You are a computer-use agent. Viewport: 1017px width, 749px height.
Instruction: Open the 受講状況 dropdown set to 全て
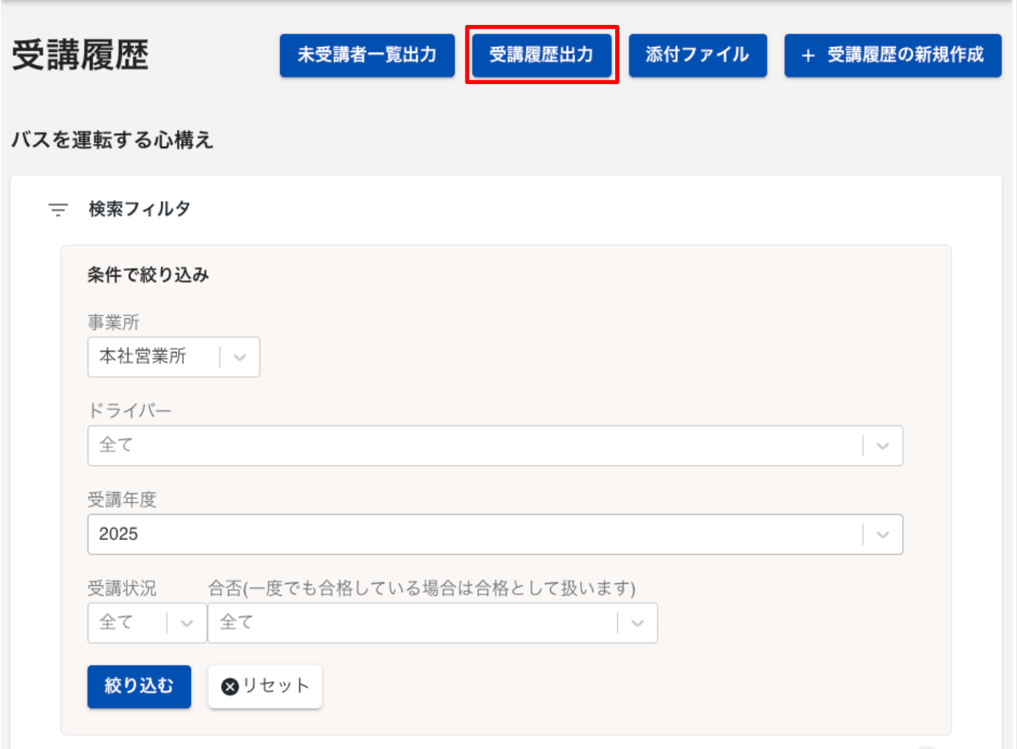click(128, 624)
